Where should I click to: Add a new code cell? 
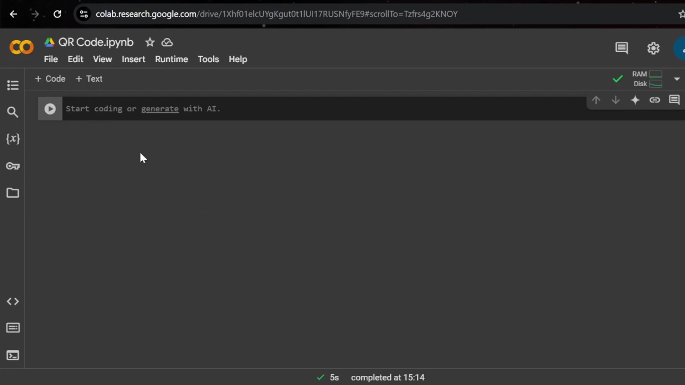(x=50, y=79)
